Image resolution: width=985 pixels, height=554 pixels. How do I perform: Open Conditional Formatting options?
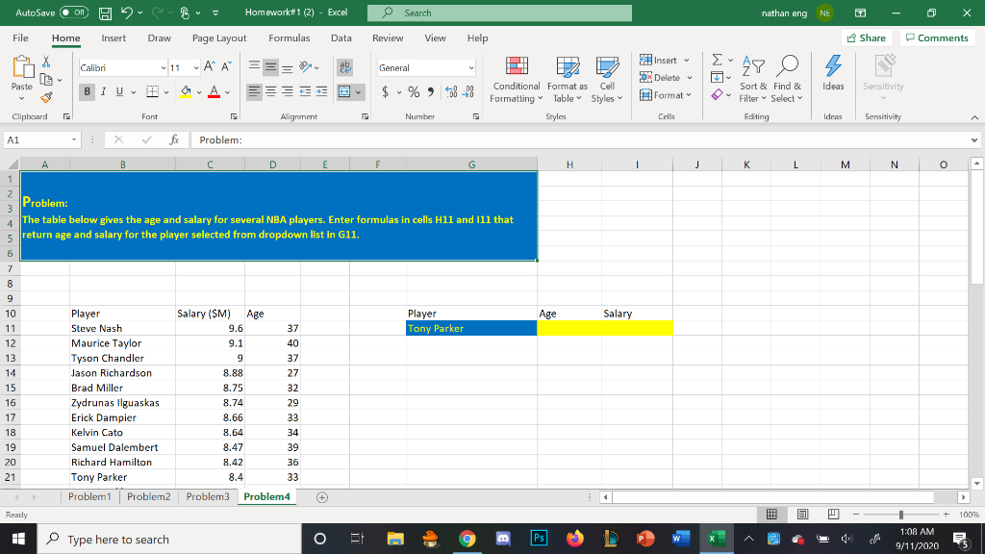pos(516,81)
